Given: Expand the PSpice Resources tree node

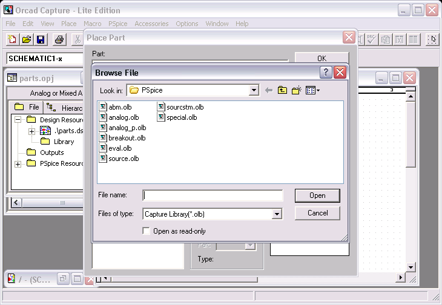Looking at the screenshot, I should pos(18,164).
